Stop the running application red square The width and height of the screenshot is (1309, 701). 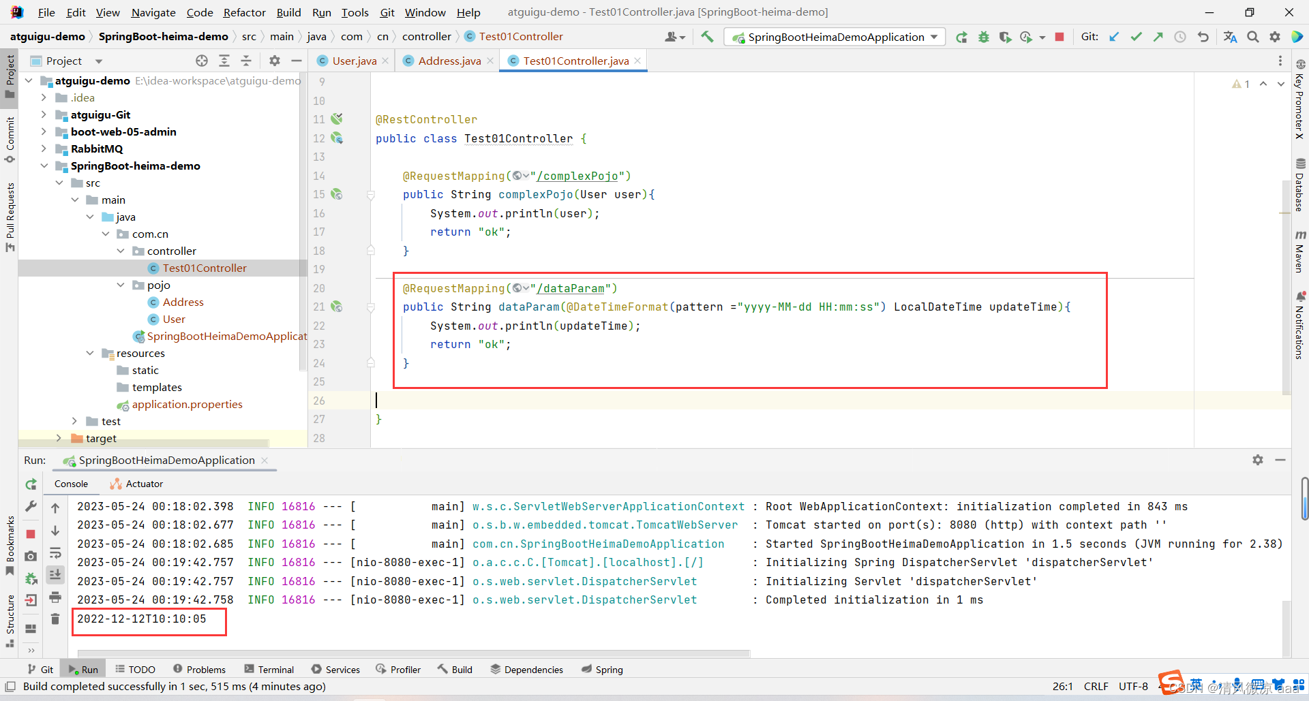point(1059,37)
